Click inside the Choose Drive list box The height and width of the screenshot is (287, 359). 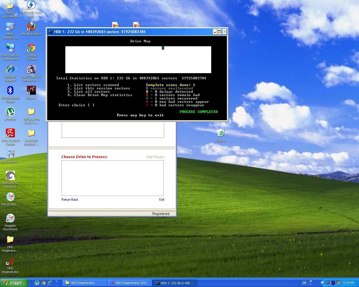point(112,178)
